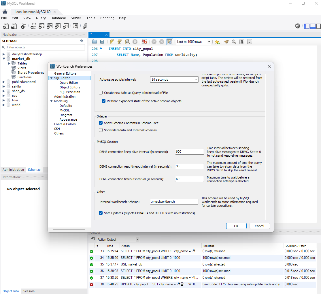Viewport: 321px width, 294px height.
Task: Expand the world schema
Action: 4,105
